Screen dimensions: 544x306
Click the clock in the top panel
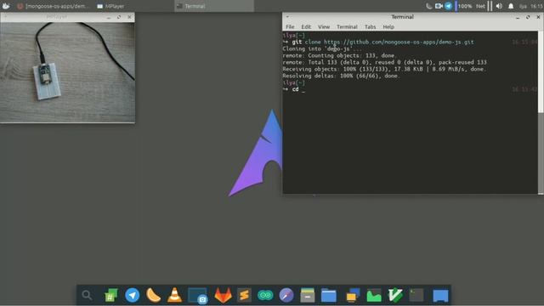[536, 6]
